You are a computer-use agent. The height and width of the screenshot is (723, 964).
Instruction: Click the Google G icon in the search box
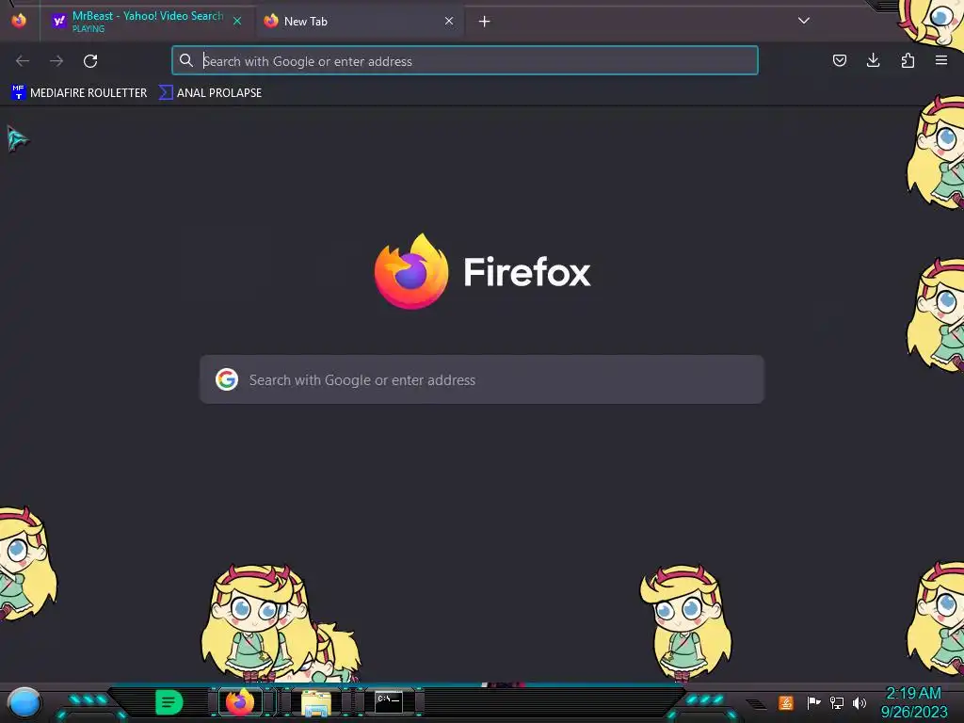tap(227, 379)
